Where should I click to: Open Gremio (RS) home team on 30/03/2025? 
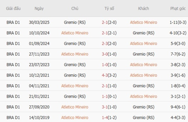pos(75,22)
